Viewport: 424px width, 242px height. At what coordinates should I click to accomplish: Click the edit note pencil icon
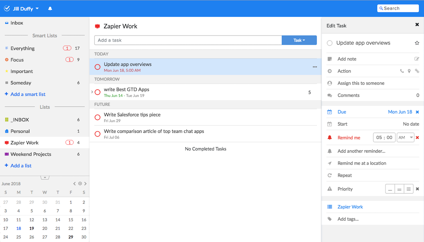tap(417, 59)
